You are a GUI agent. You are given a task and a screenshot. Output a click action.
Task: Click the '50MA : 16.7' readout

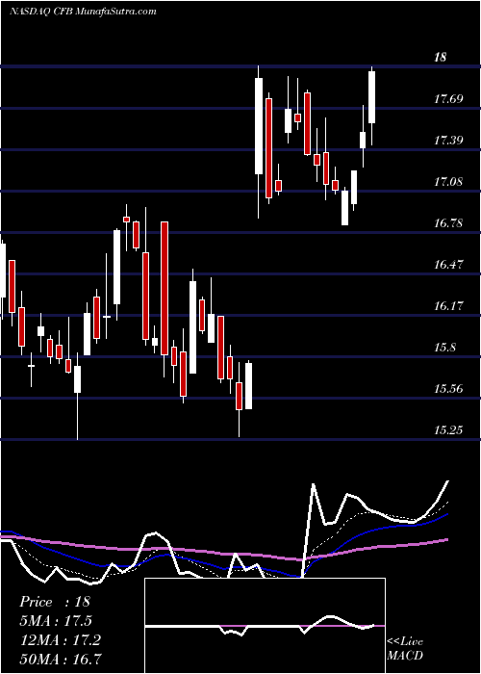60,659
